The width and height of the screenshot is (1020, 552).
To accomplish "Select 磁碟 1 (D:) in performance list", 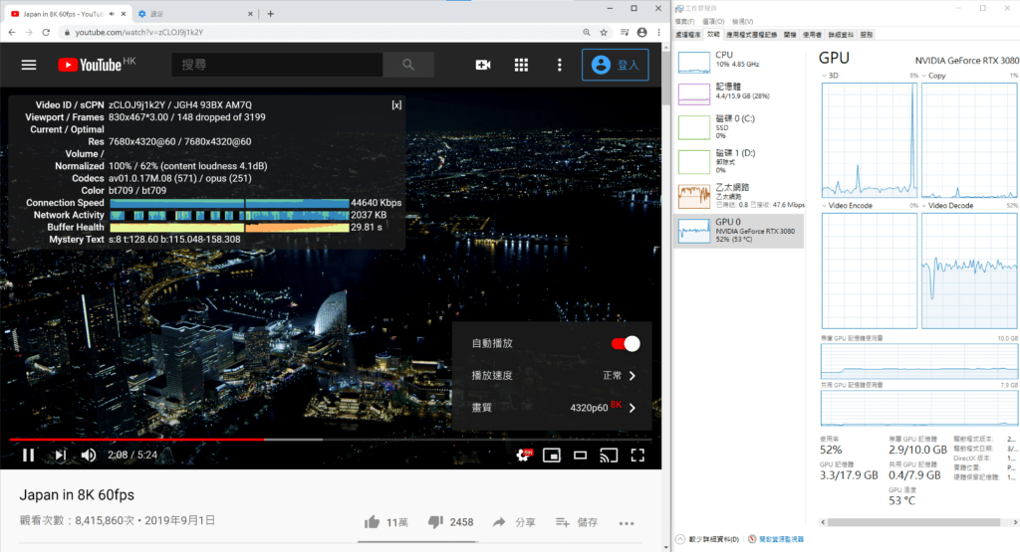I will pyautogui.click(x=739, y=161).
